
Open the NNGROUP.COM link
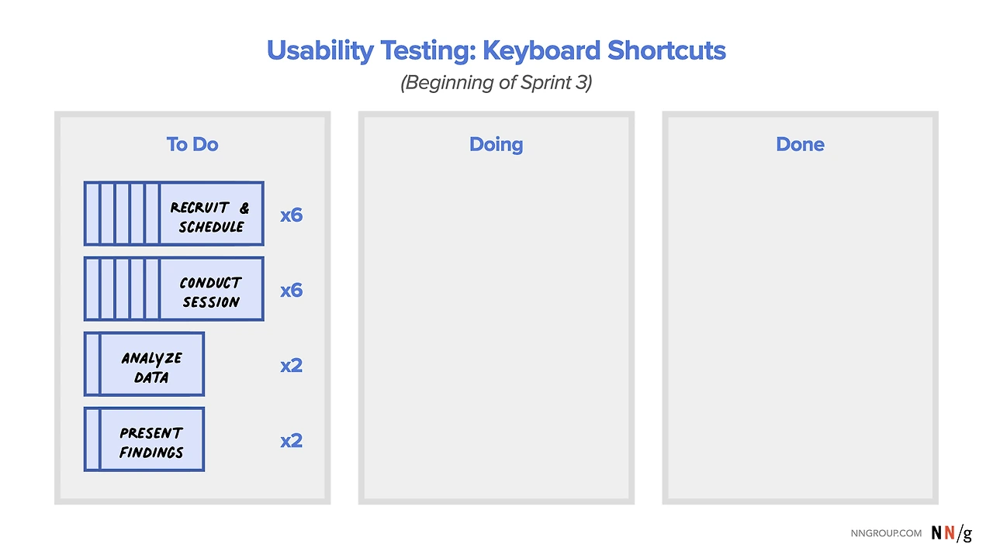[x=886, y=533]
